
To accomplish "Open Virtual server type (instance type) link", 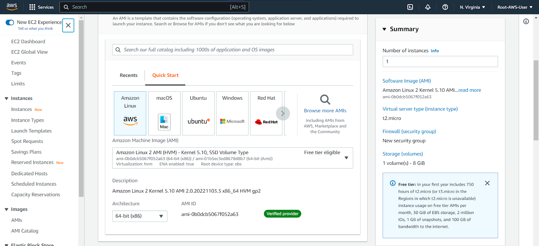I will [x=420, y=109].
